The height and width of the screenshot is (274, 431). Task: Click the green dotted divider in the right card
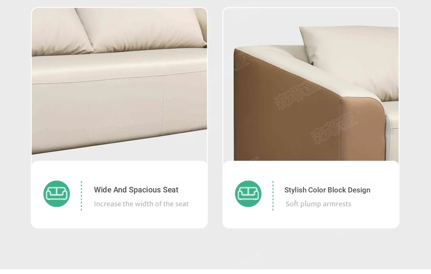(x=273, y=195)
